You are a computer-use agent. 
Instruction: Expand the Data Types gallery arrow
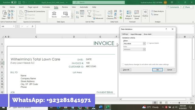[x=72, y=17]
